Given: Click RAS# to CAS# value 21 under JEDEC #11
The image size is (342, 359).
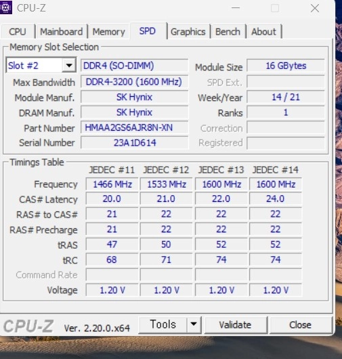Looking at the screenshot, I should click(112, 214).
